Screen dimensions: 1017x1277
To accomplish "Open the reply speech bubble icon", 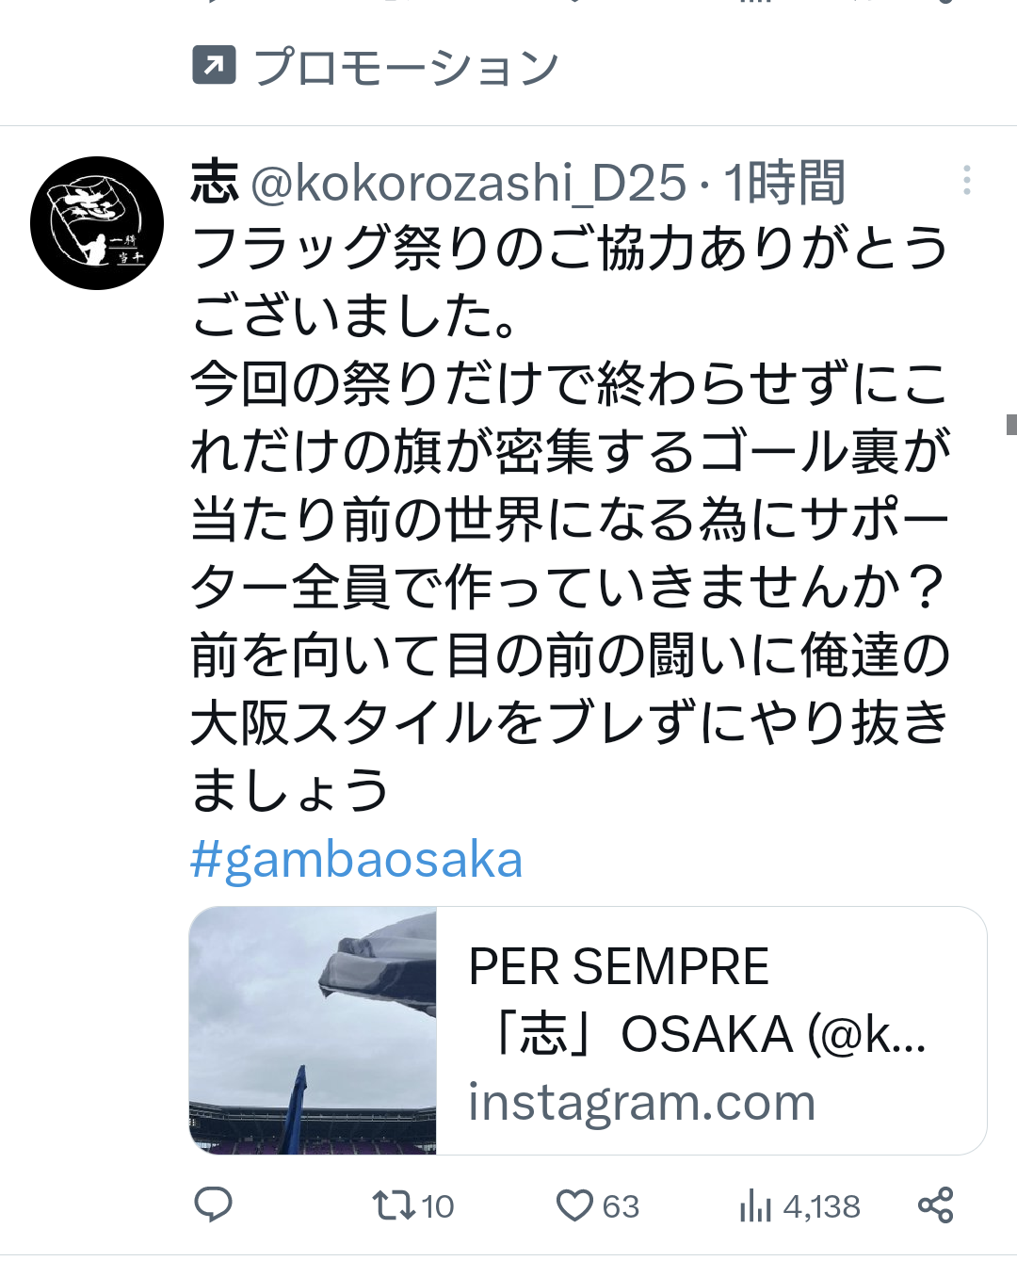I will tap(213, 1204).
